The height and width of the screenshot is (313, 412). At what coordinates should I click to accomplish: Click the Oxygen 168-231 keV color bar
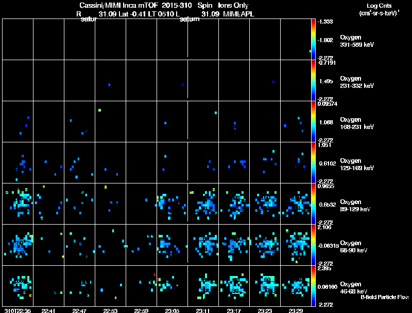pos(313,122)
